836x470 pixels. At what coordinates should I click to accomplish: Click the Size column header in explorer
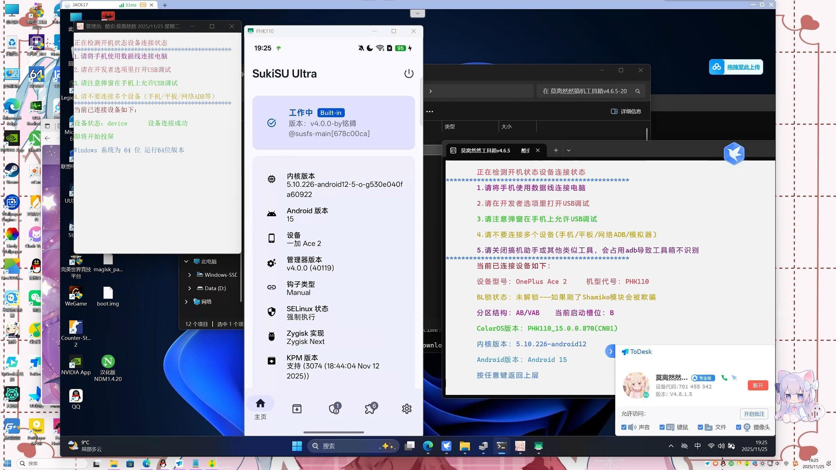[517, 127]
